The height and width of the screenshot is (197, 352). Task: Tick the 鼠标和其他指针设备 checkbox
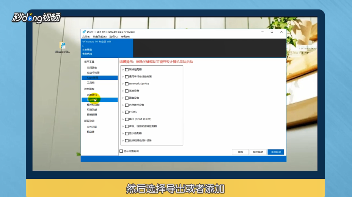pyautogui.click(x=127, y=140)
